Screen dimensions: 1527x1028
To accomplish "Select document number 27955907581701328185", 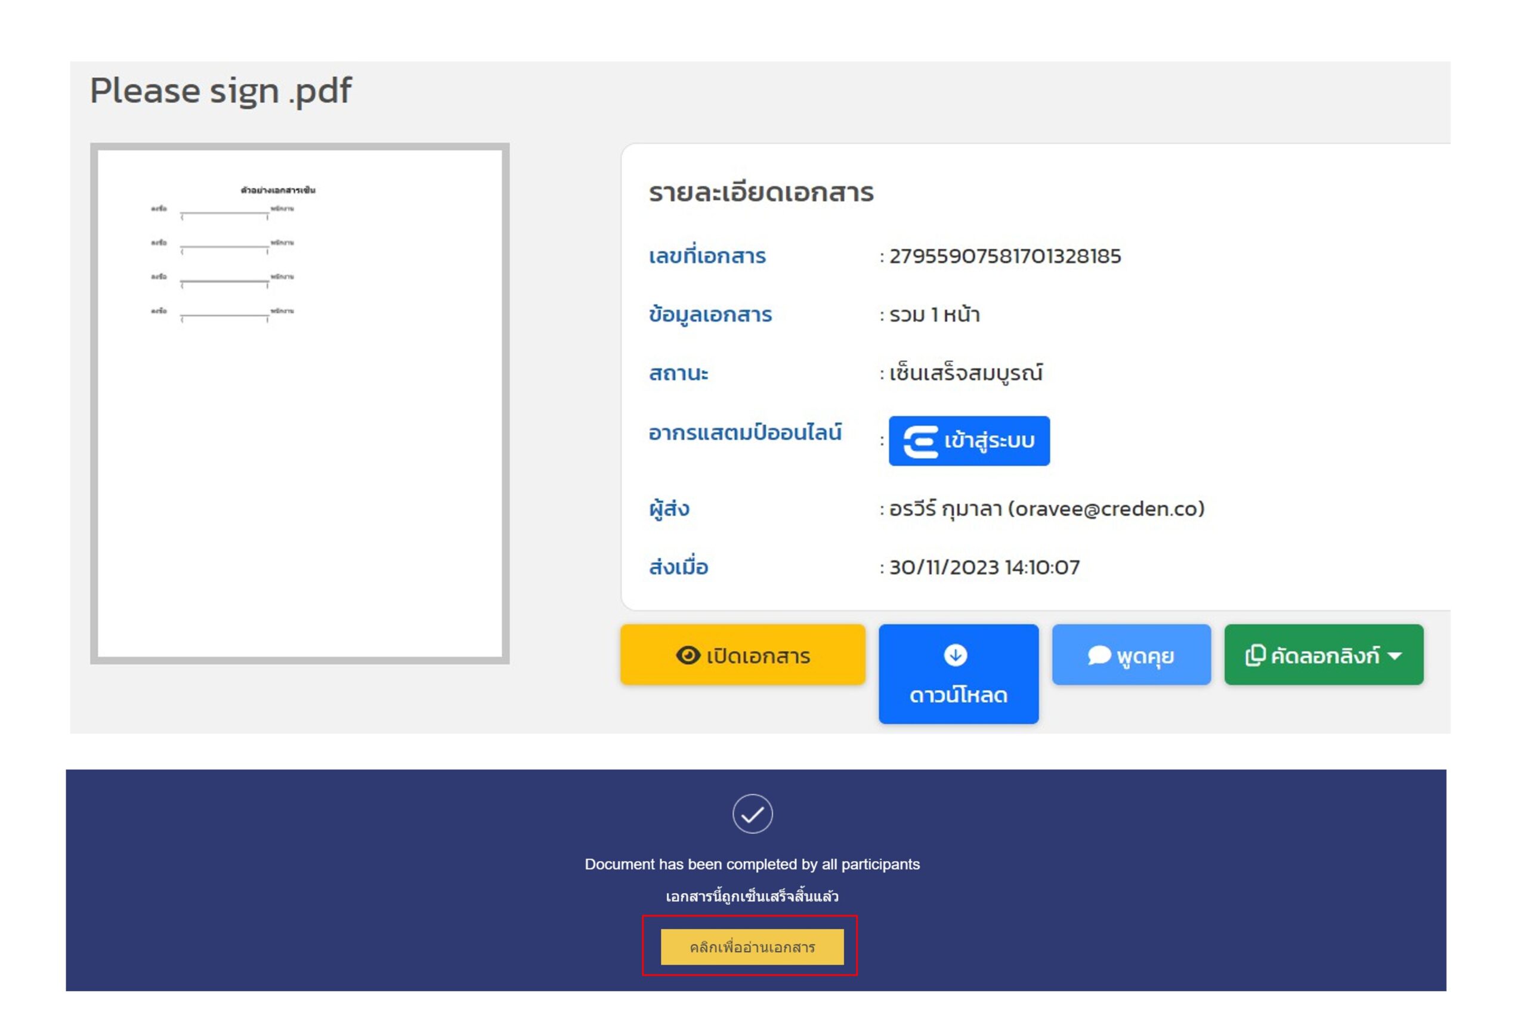I will pyautogui.click(x=1004, y=256).
